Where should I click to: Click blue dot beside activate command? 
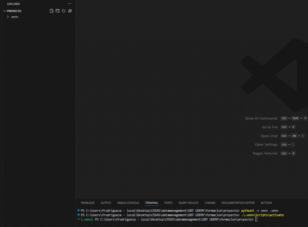click(x=79, y=215)
